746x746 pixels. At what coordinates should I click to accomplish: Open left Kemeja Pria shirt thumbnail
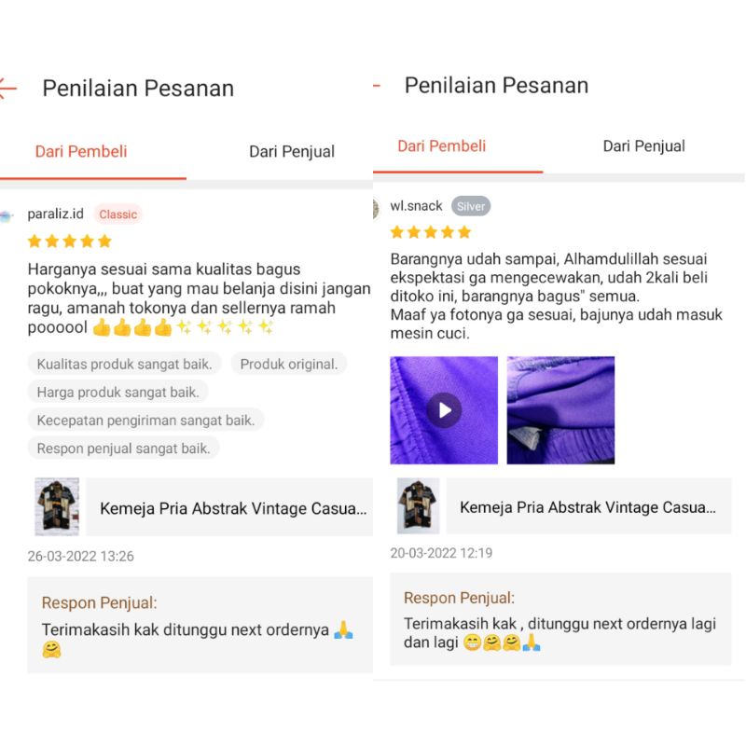coord(57,506)
